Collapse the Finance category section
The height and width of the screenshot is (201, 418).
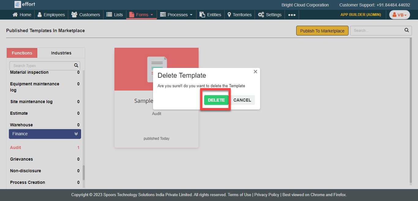76,134
